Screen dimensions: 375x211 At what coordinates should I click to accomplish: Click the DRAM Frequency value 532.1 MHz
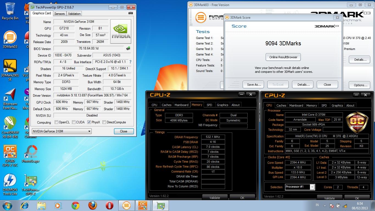pyautogui.click(x=213, y=137)
